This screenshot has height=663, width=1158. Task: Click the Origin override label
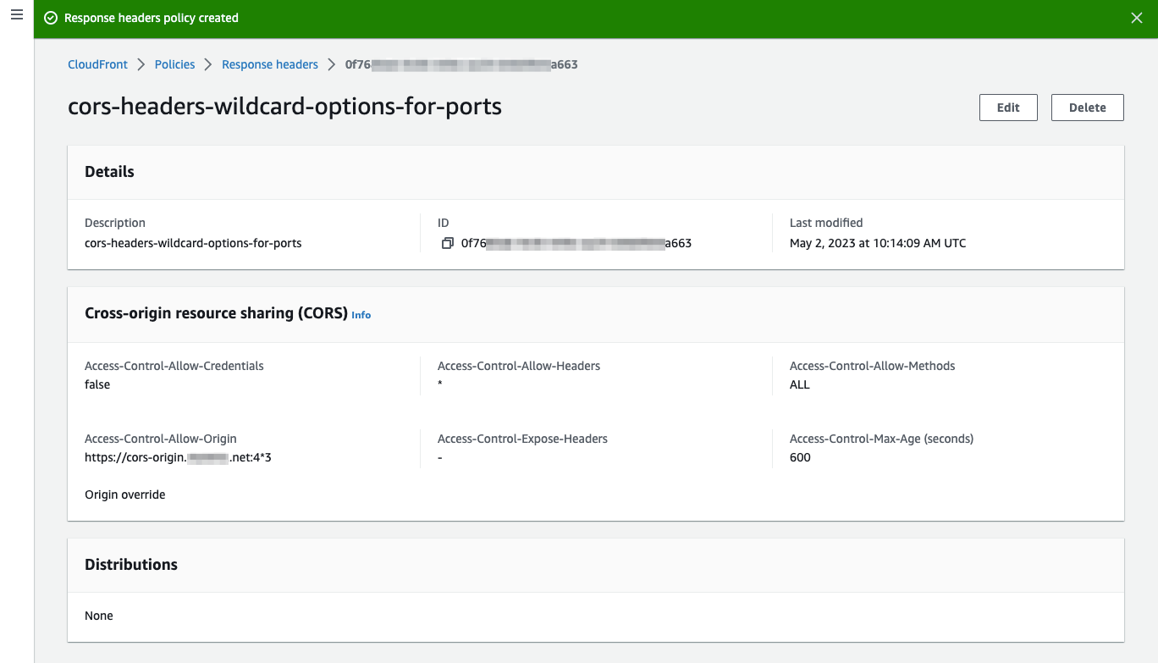[x=124, y=494]
